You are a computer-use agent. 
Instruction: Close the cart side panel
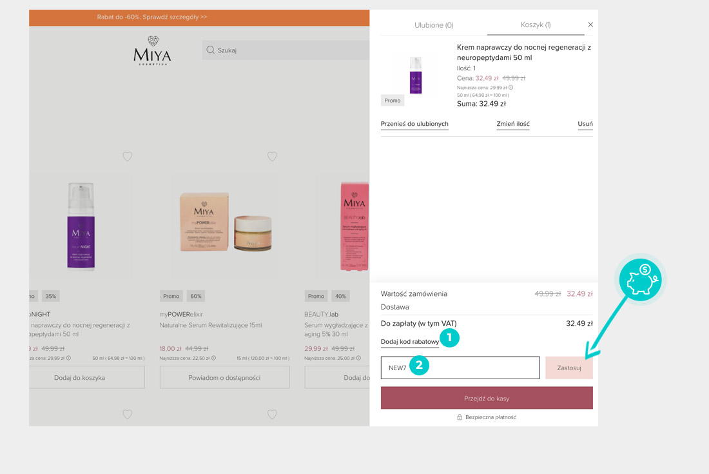pyautogui.click(x=590, y=25)
